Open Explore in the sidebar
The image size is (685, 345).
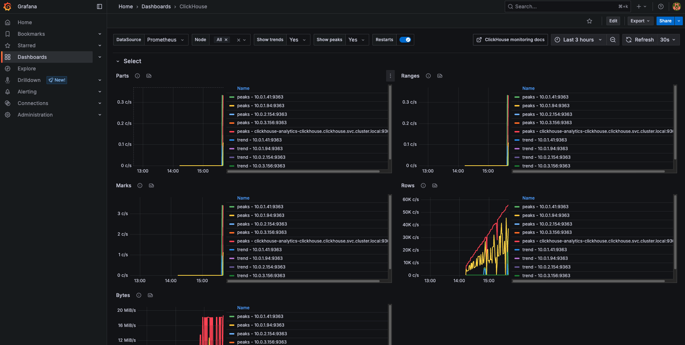pos(27,69)
